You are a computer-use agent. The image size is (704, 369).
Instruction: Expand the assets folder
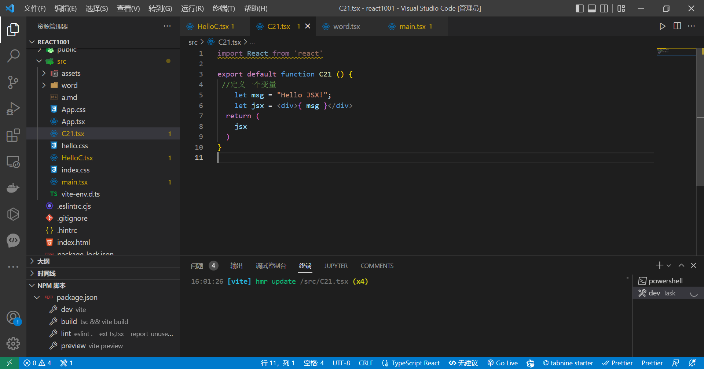(x=44, y=73)
